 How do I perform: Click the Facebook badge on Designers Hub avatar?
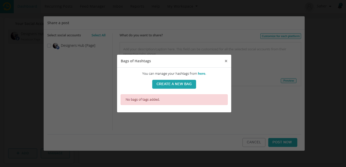(x=17, y=38)
